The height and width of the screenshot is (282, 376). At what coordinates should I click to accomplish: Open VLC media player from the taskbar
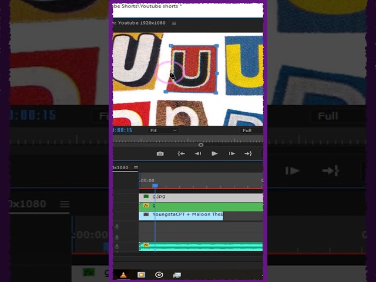pos(123,274)
